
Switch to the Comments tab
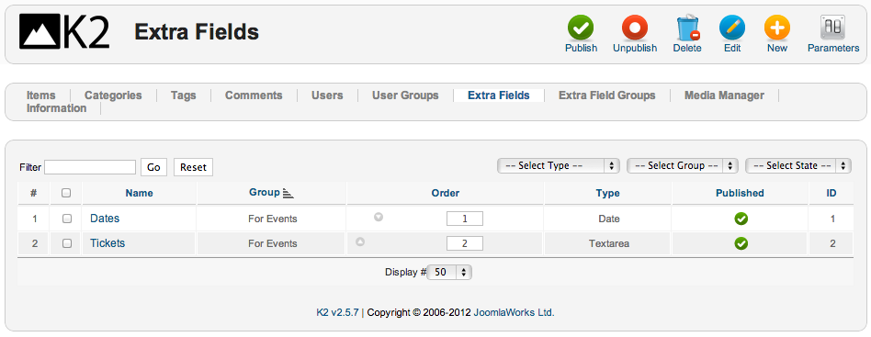pos(254,95)
